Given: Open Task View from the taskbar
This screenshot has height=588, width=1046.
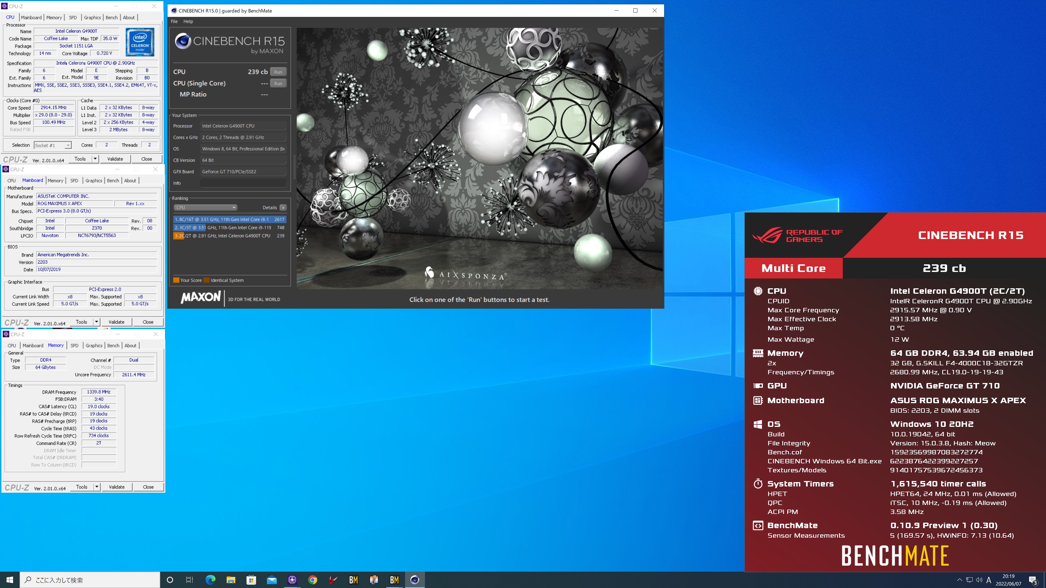Looking at the screenshot, I should tap(190, 580).
